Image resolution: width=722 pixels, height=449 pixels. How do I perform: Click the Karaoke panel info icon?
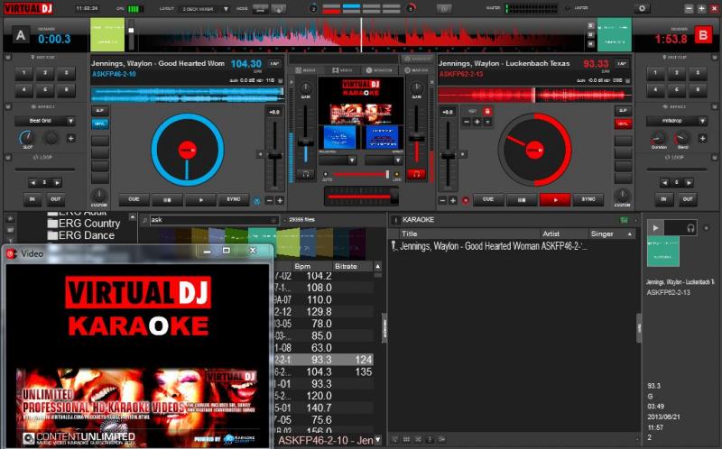click(394, 220)
